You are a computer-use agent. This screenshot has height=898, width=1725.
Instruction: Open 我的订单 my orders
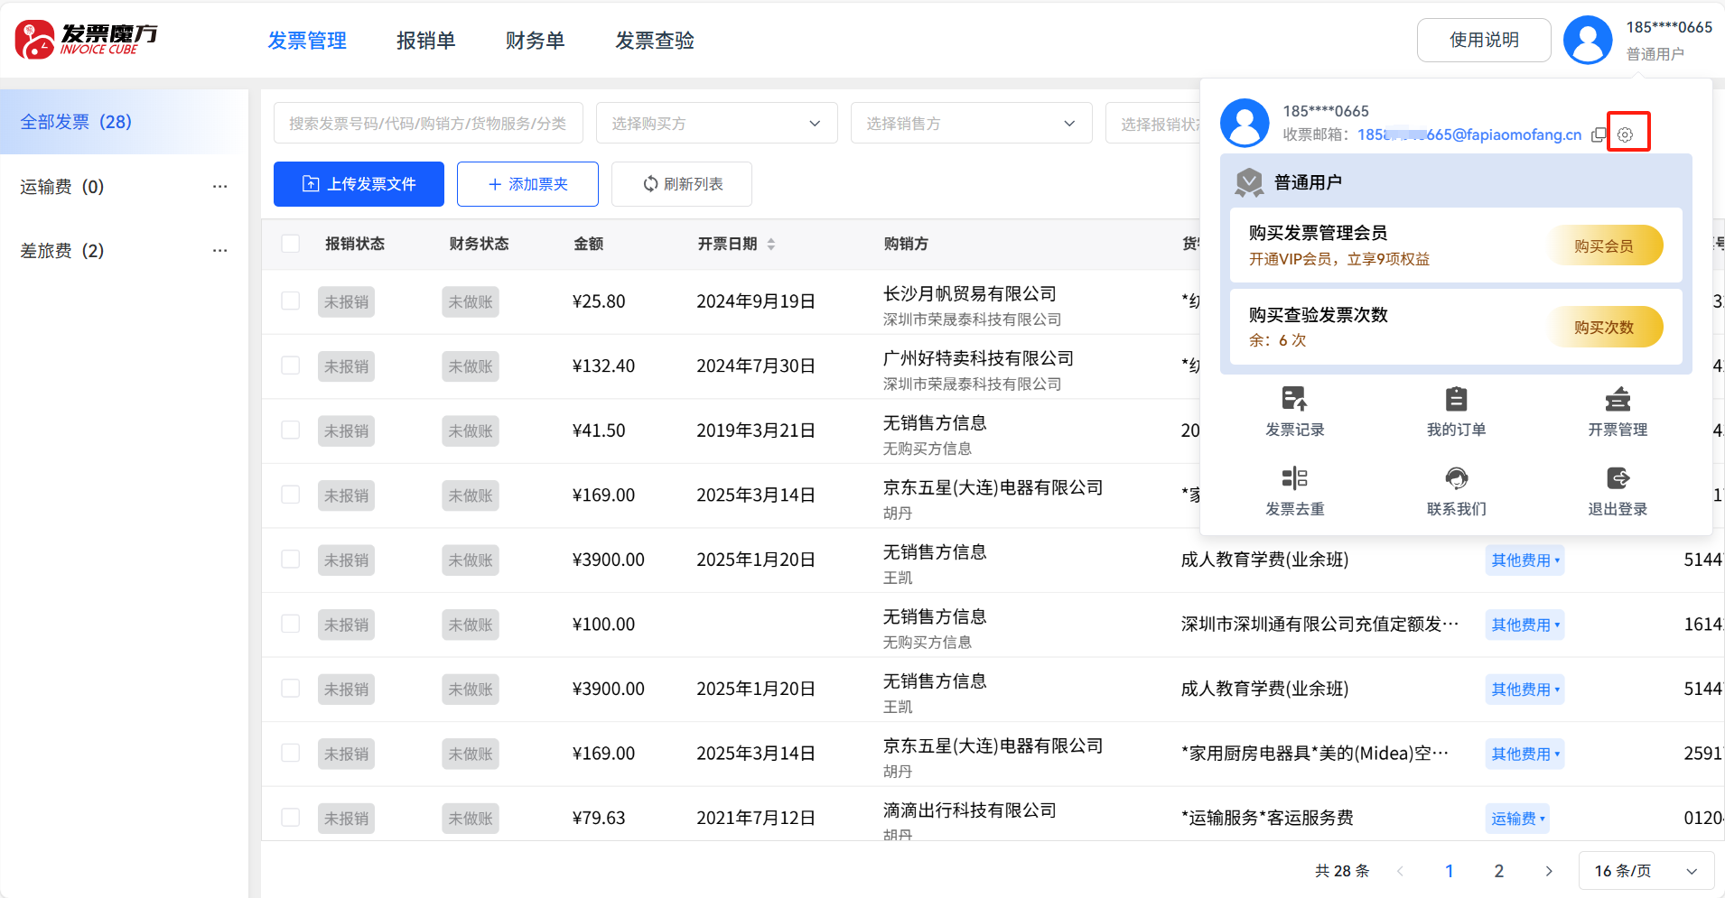[x=1456, y=412]
